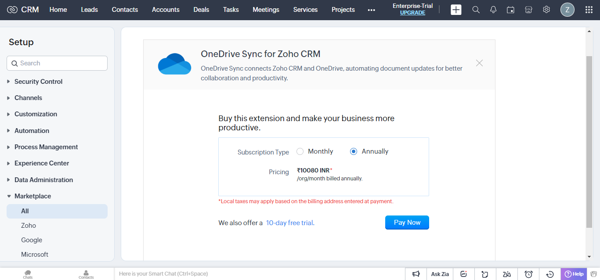Open the calendar icon in top bar
The image size is (600, 280).
click(510, 10)
